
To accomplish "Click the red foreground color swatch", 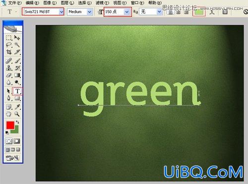I will click(10, 125).
